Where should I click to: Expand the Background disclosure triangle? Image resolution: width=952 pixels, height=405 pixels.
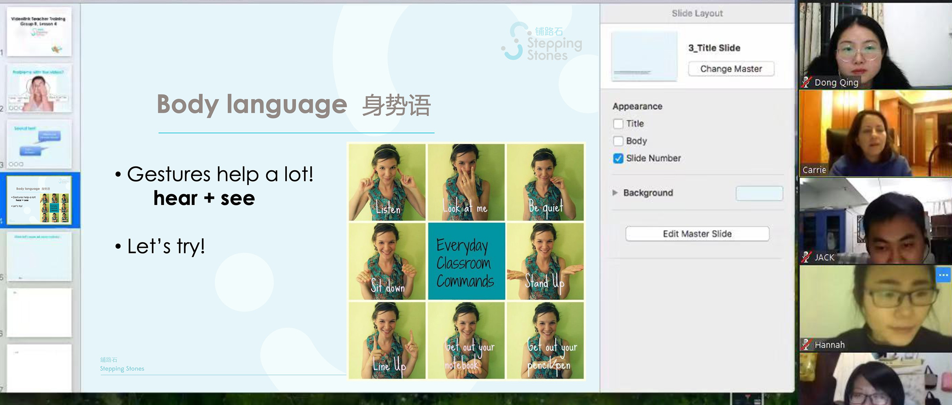(x=615, y=193)
